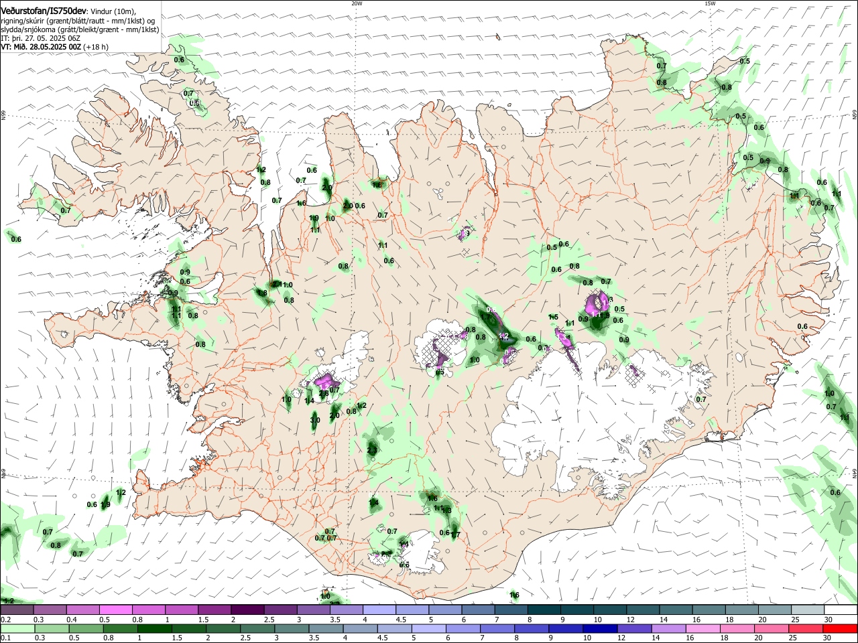The height and width of the screenshot is (643, 858).
Task: Click the 15W longitude label
Action: click(710, 3)
